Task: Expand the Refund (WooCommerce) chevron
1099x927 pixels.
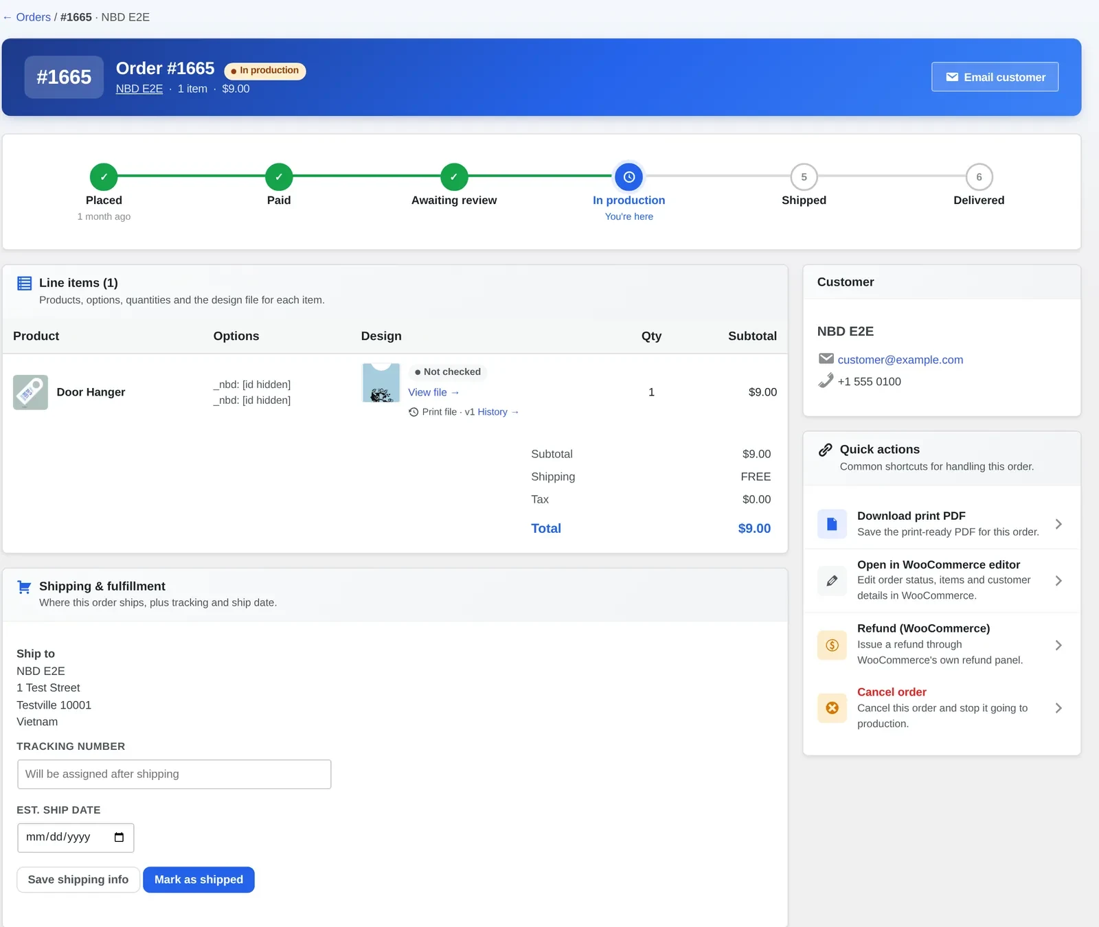Action: click(x=1058, y=645)
